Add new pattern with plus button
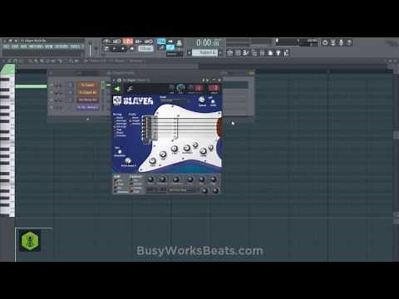This screenshot has width=399, height=299. point(221,52)
